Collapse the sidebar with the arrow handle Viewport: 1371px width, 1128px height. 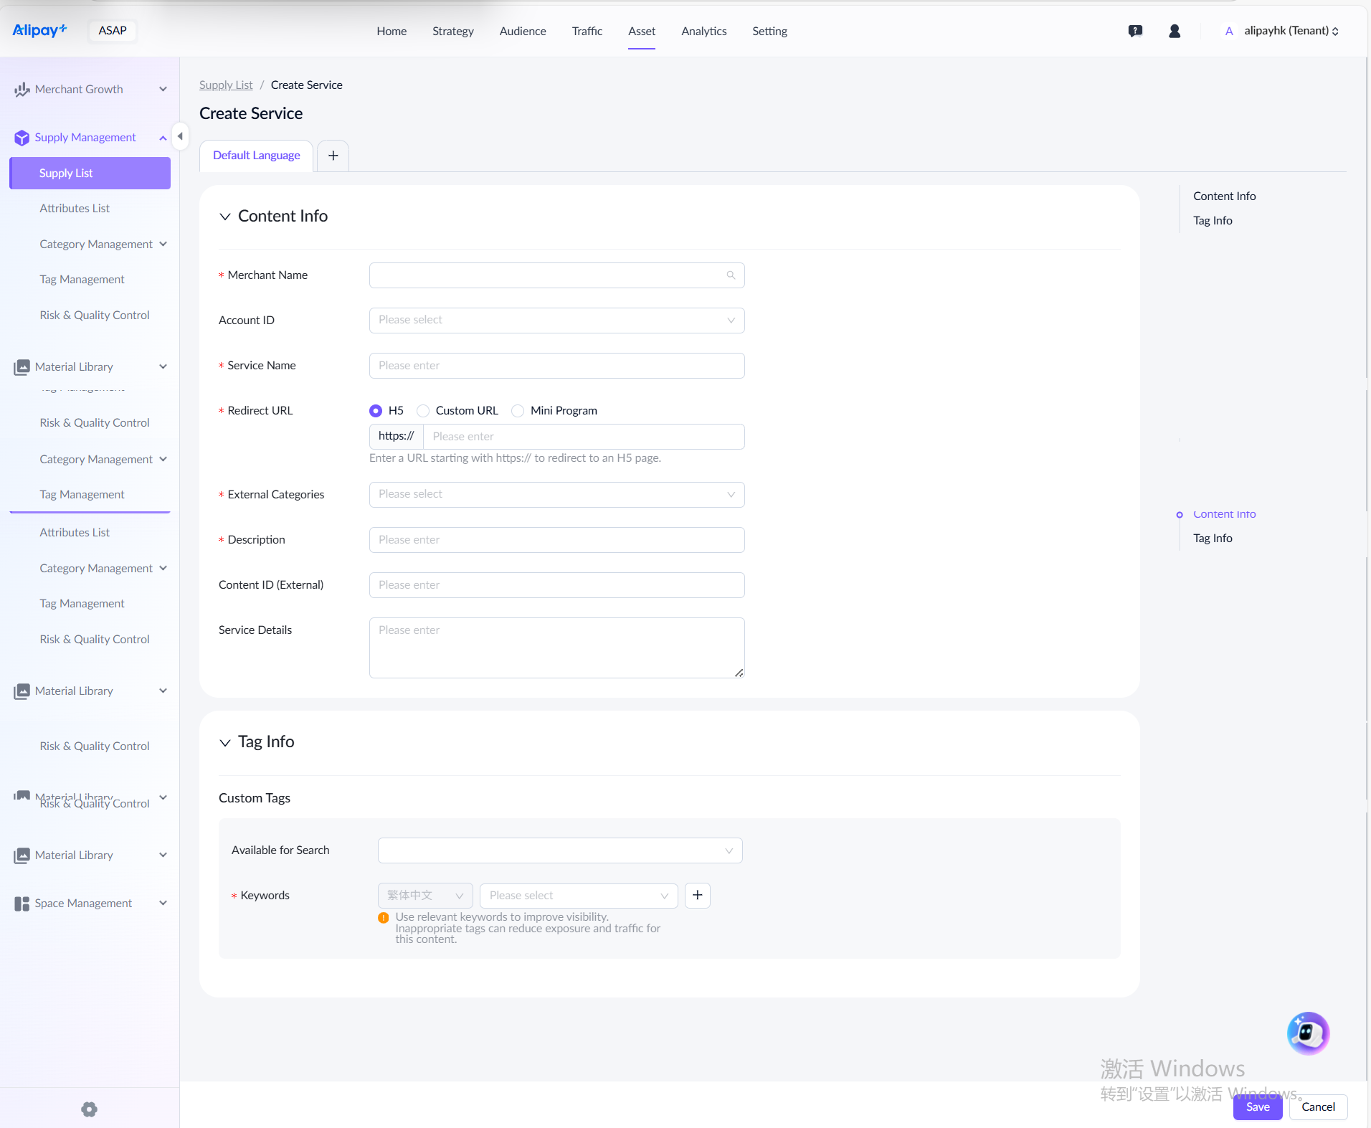pyautogui.click(x=180, y=136)
